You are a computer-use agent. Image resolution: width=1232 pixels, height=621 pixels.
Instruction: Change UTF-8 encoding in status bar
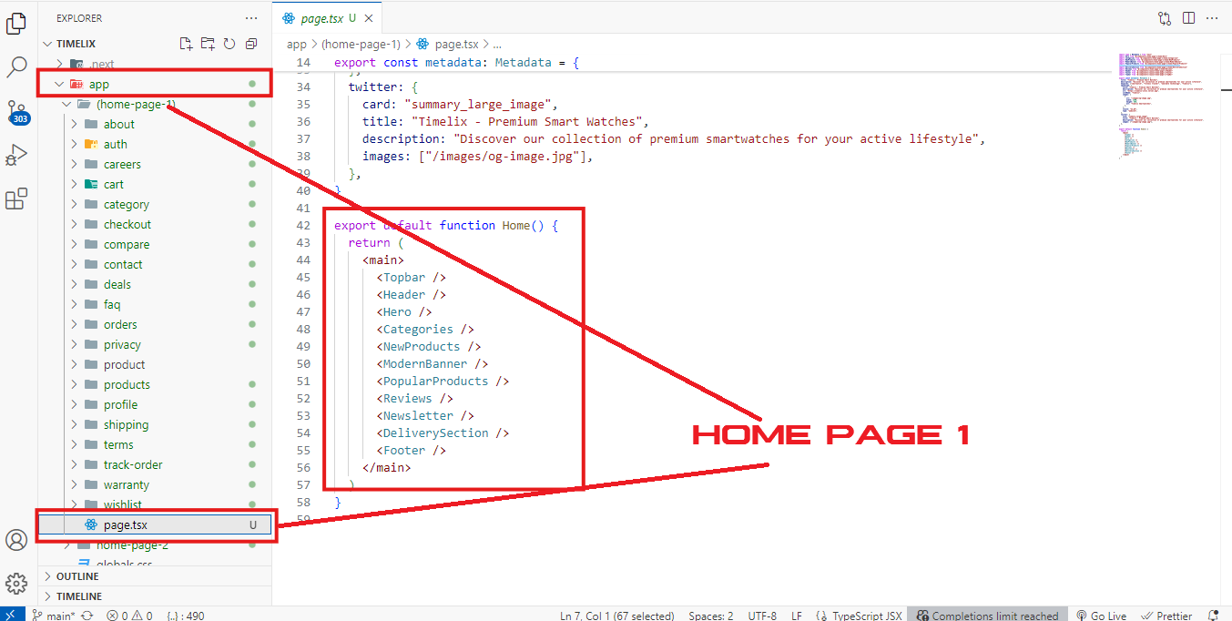pyautogui.click(x=761, y=616)
